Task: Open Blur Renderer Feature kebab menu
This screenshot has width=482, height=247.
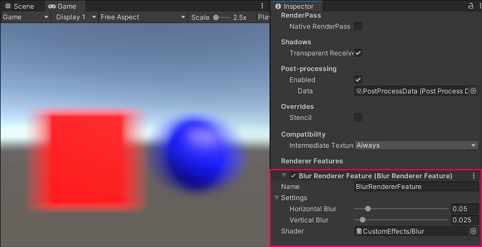Action: click(473, 176)
